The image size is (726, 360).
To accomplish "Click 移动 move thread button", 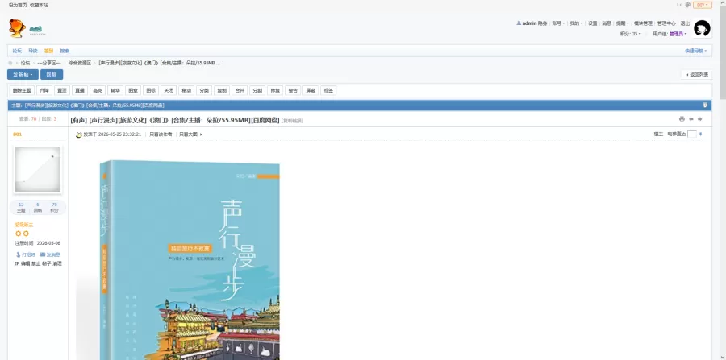I will pyautogui.click(x=186, y=90).
